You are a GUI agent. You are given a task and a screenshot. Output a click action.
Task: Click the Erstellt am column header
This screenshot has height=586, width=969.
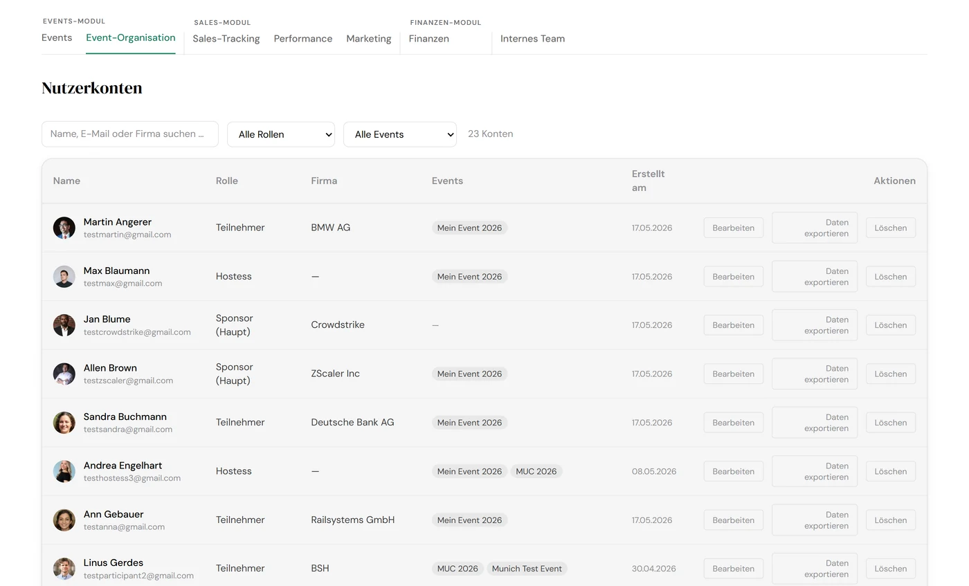[649, 181]
